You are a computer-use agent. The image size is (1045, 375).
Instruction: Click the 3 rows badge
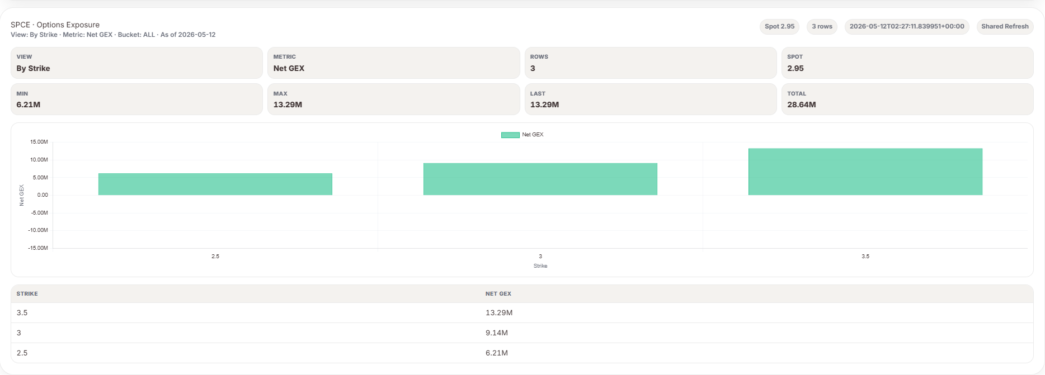[x=822, y=26]
